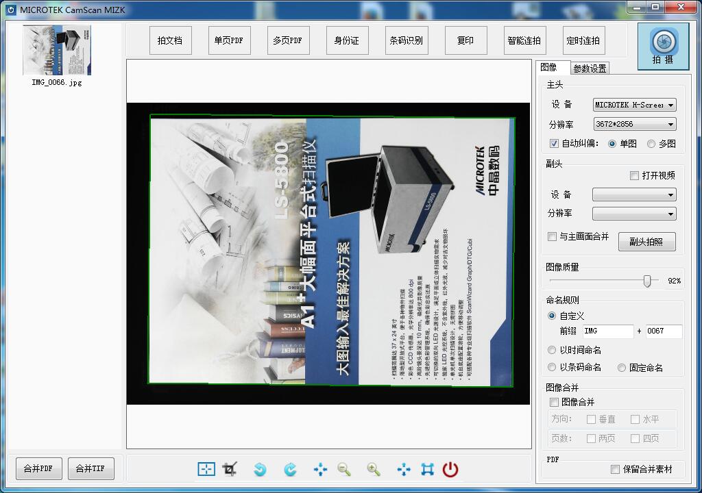This screenshot has height=493, width=702.
Task: Click the 拍摄 camera shutter capture button
Action: tap(664, 47)
